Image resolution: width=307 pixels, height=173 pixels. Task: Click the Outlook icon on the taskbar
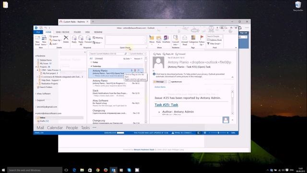click(x=114, y=170)
